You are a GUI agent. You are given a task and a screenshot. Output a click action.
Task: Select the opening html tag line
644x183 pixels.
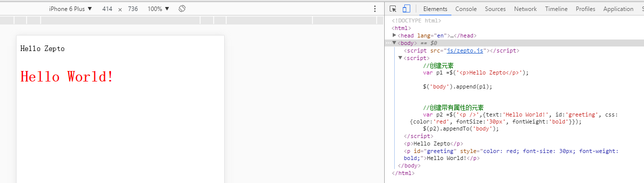[401, 28]
